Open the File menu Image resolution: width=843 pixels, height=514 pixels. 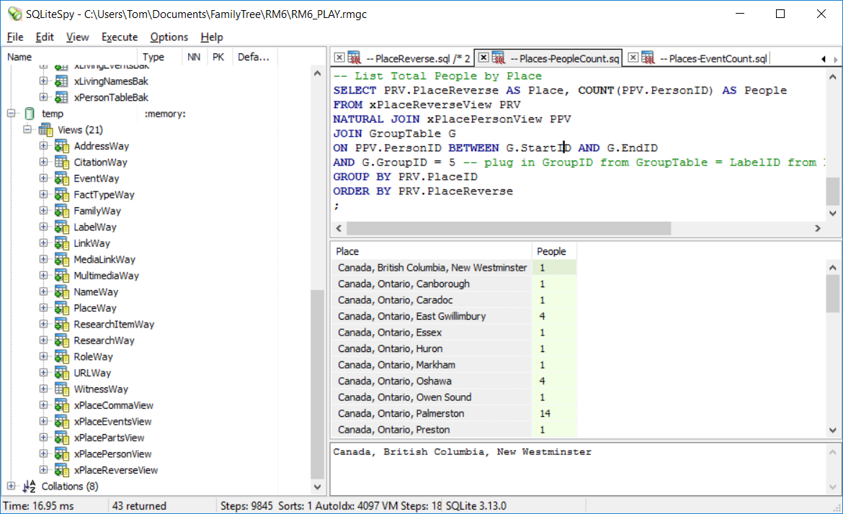15,37
